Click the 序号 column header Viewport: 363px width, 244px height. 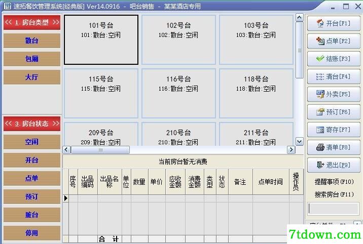point(73,182)
